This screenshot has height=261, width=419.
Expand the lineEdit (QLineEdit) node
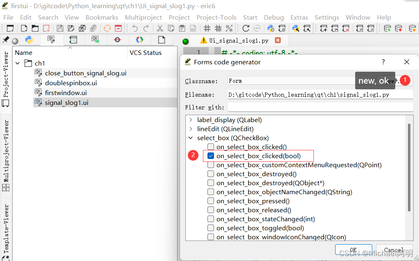(x=191, y=129)
